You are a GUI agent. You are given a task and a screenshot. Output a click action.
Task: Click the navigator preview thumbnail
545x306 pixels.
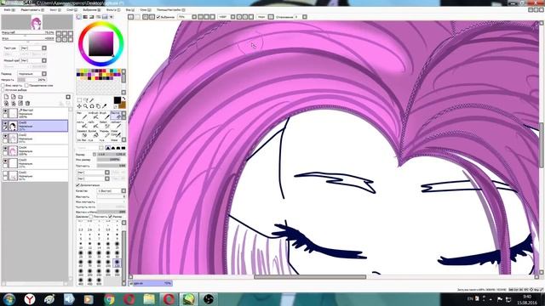point(36,23)
